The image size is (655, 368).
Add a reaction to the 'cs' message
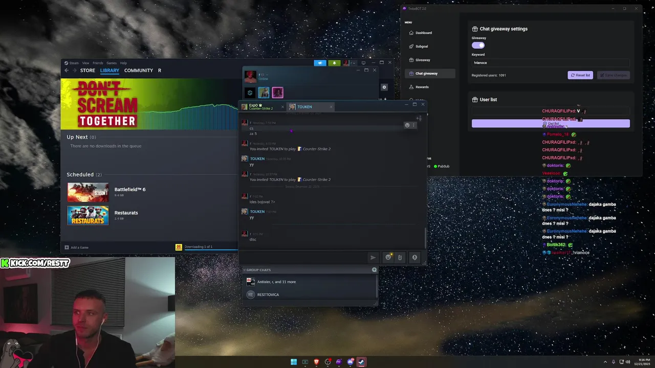pos(407,125)
